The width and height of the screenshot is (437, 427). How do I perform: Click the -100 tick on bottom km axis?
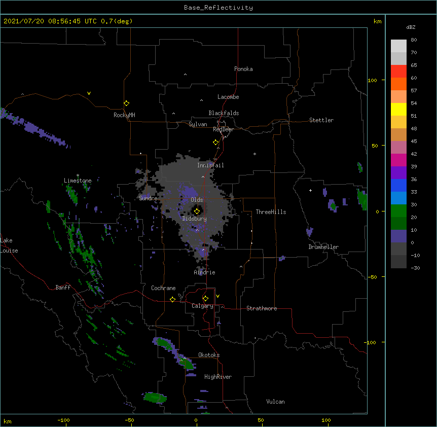point(63,420)
